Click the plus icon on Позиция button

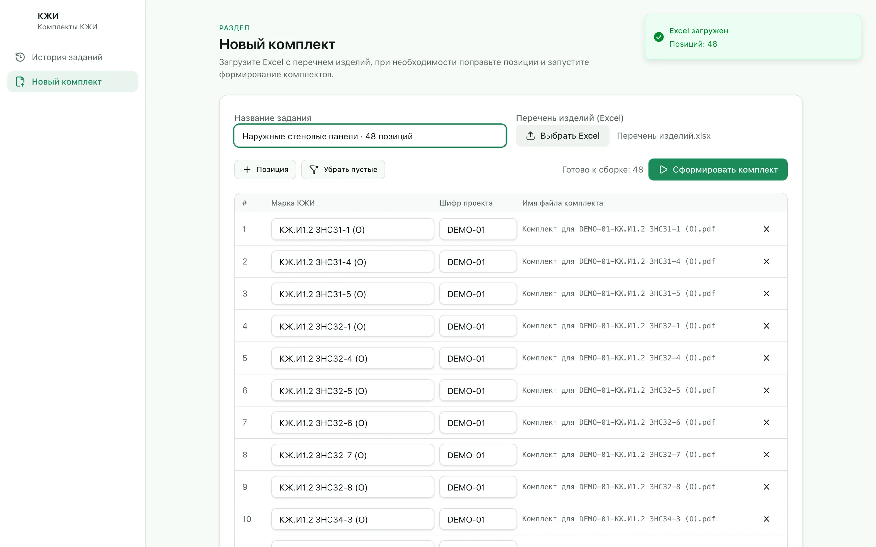[247, 170]
